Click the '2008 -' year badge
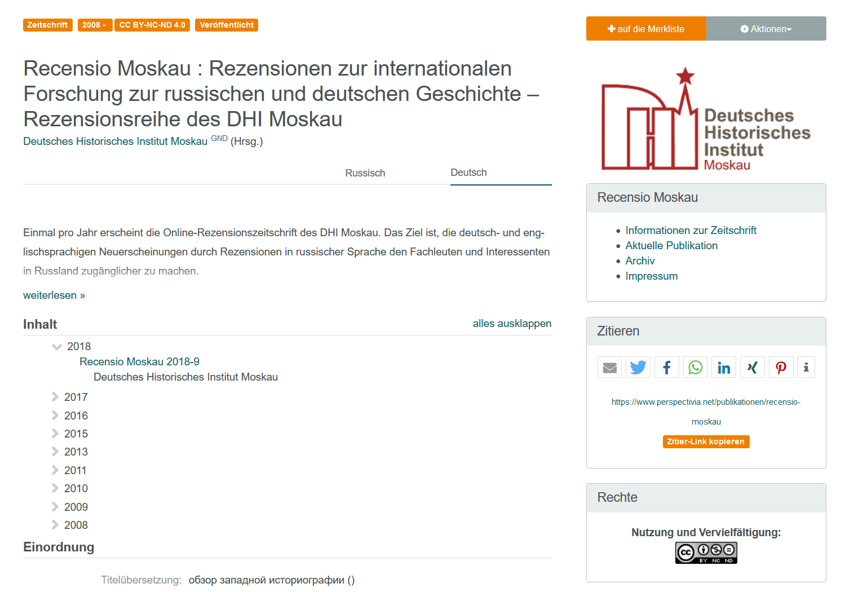The width and height of the screenshot is (845, 592). point(94,25)
